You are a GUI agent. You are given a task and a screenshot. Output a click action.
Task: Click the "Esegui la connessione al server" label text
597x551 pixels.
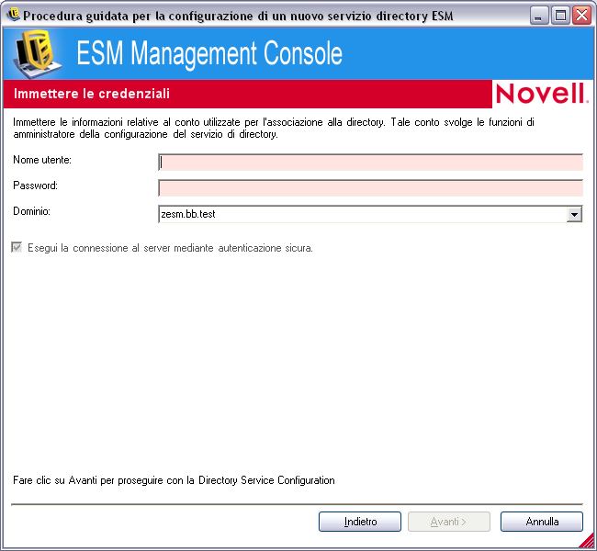click(x=170, y=248)
